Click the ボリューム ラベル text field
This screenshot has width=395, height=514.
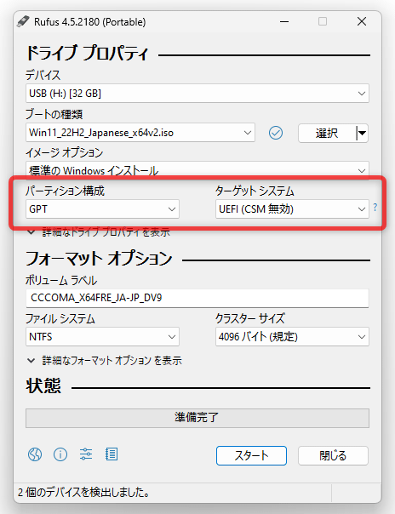coord(197,298)
